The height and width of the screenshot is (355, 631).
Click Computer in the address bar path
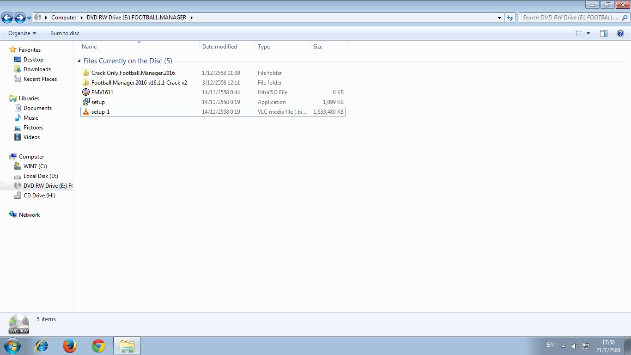coord(64,18)
